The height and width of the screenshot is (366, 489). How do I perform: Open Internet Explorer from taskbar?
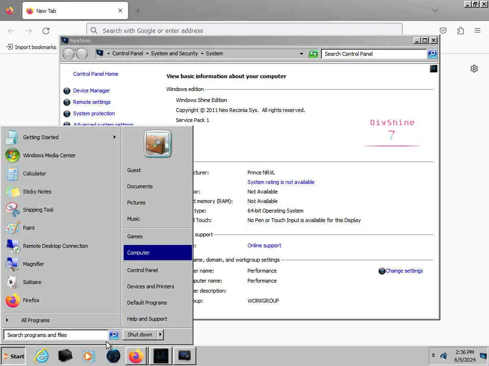coord(42,356)
